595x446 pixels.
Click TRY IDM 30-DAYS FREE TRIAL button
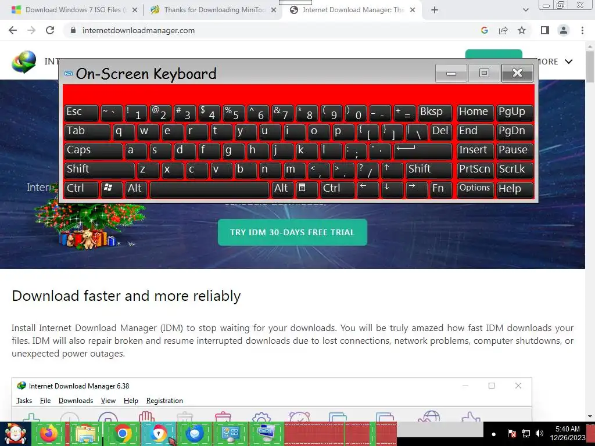click(292, 232)
